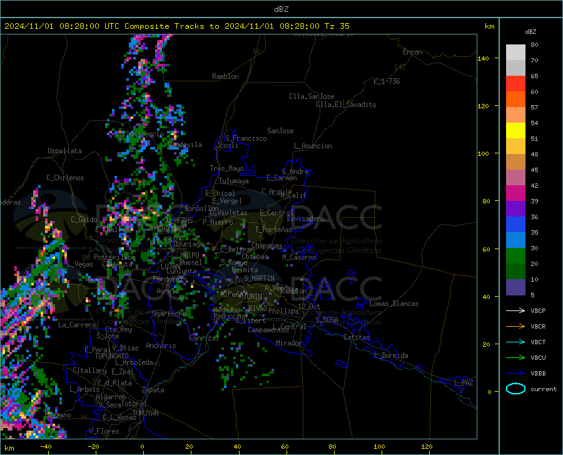Click the 'L_Dormida' map label

(x=390, y=355)
